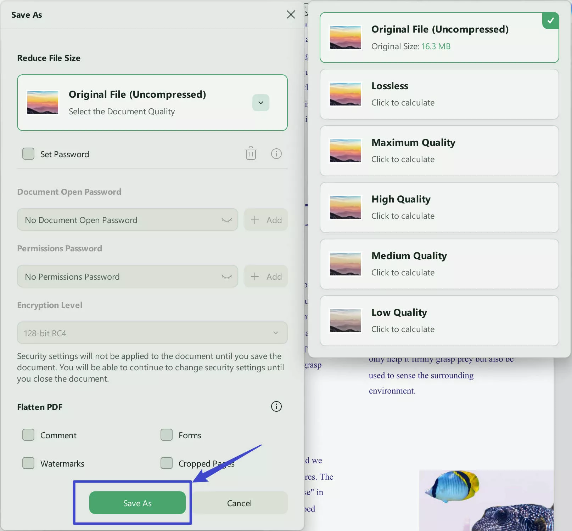Enable the Set Password checkbox
This screenshot has width=572, height=531.
coord(28,154)
